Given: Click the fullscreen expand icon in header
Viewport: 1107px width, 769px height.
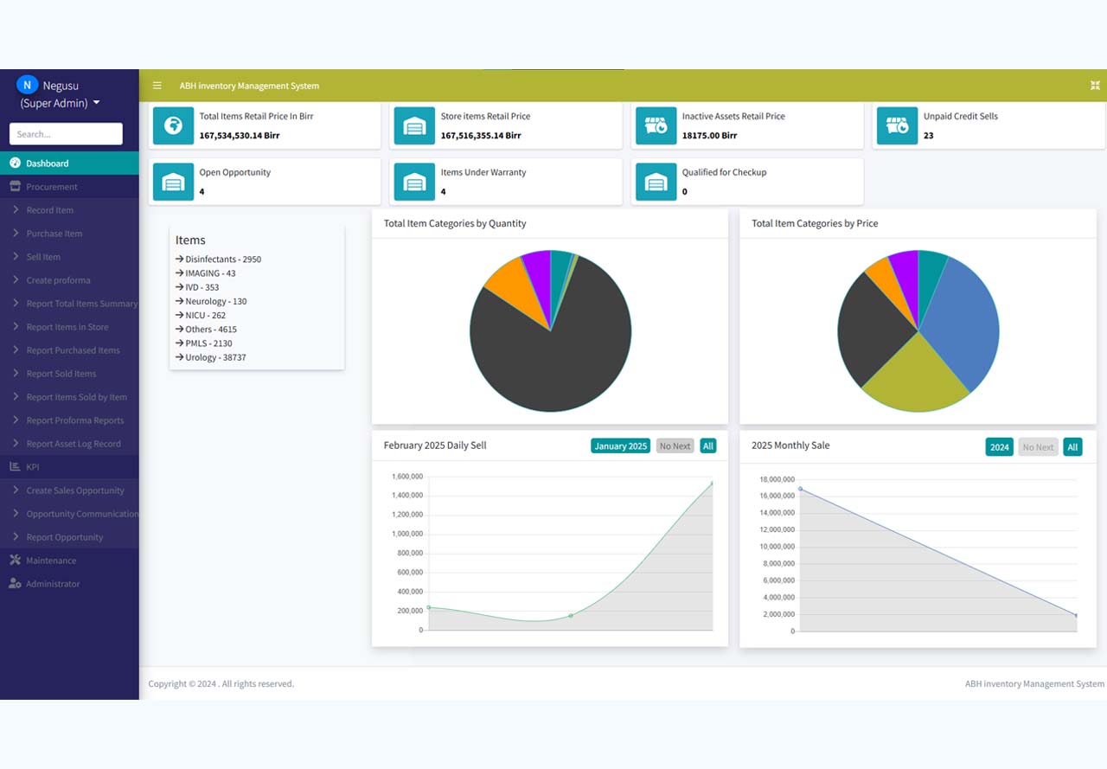Looking at the screenshot, I should [1095, 86].
